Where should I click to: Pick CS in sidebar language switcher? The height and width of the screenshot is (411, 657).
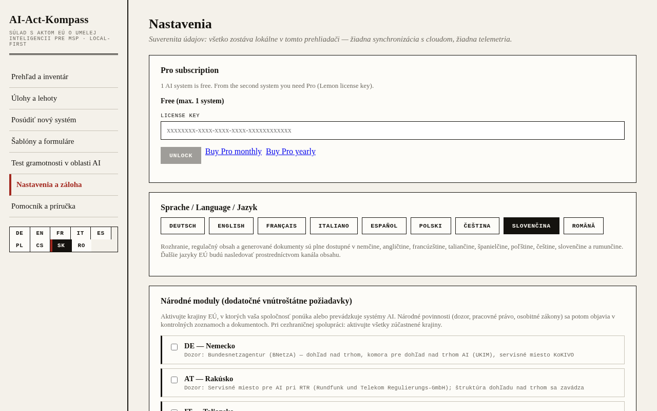tap(40, 246)
